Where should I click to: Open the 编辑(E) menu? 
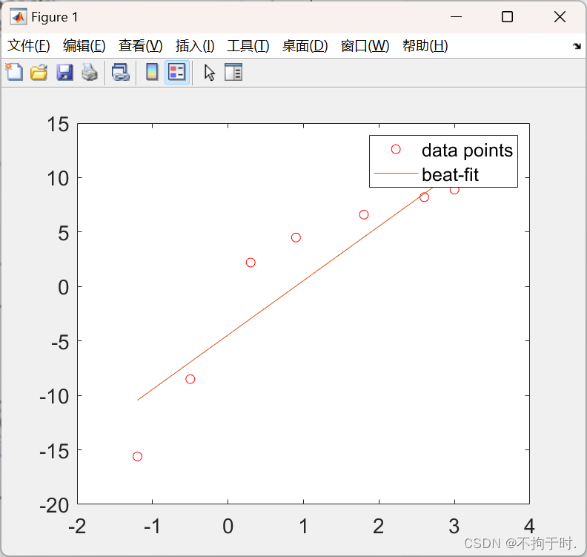pyautogui.click(x=84, y=46)
